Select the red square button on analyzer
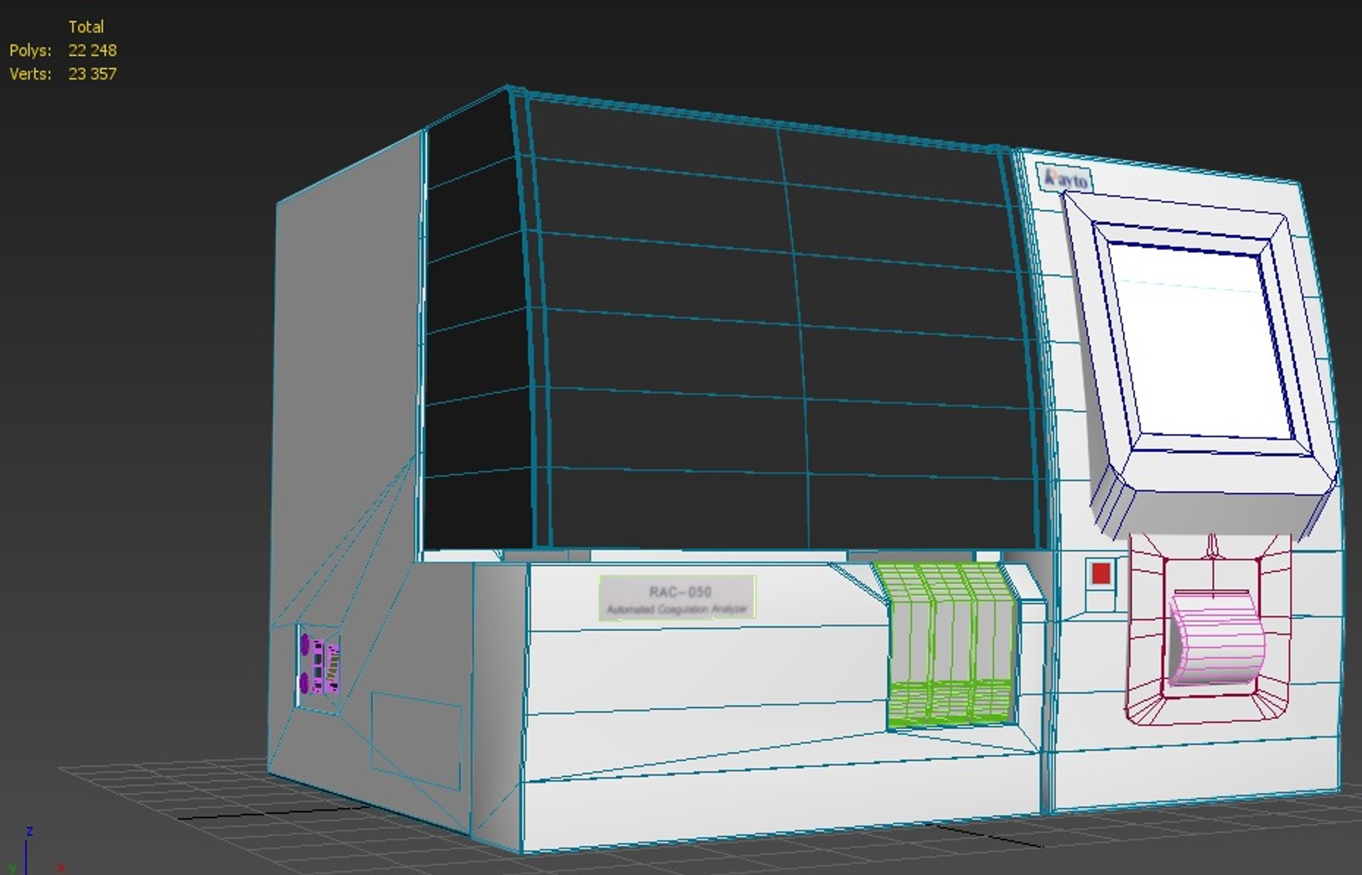 [1100, 574]
